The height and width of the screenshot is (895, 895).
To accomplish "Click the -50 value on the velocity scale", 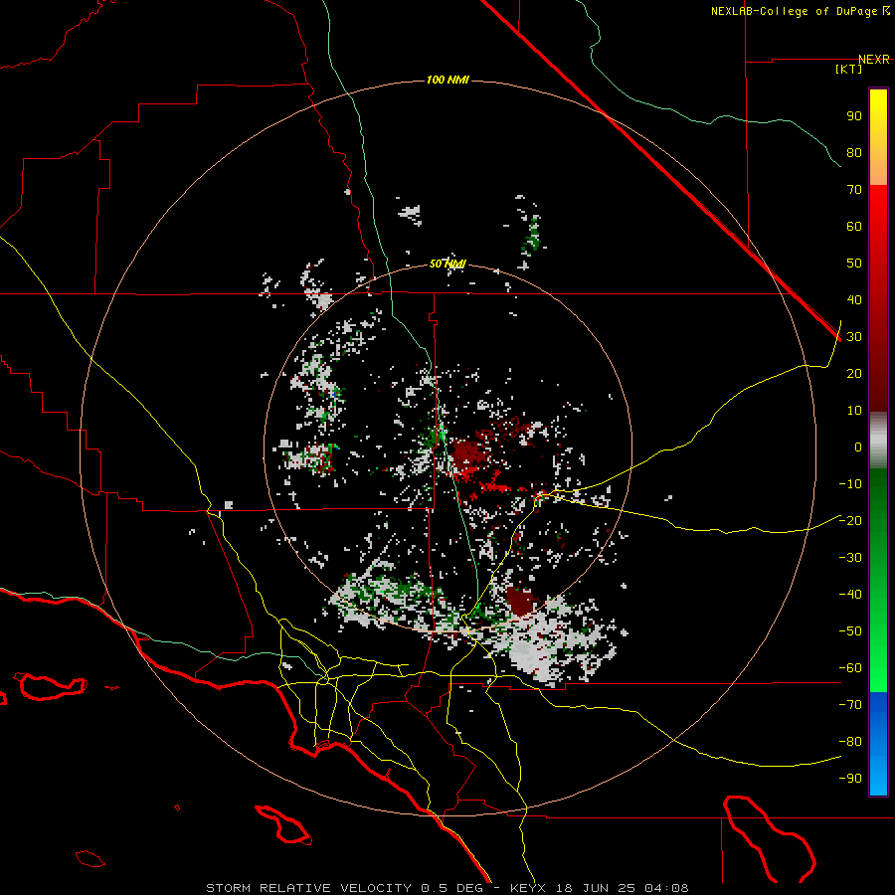I will coord(850,631).
